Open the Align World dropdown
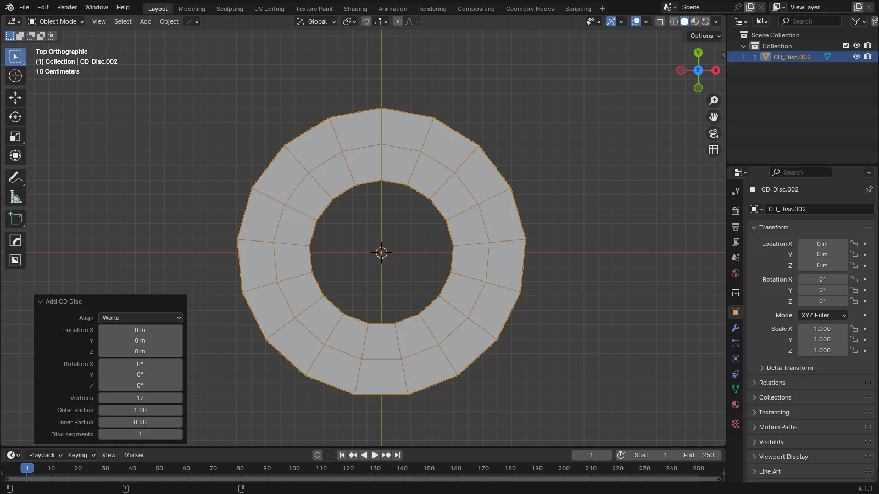 pos(141,318)
